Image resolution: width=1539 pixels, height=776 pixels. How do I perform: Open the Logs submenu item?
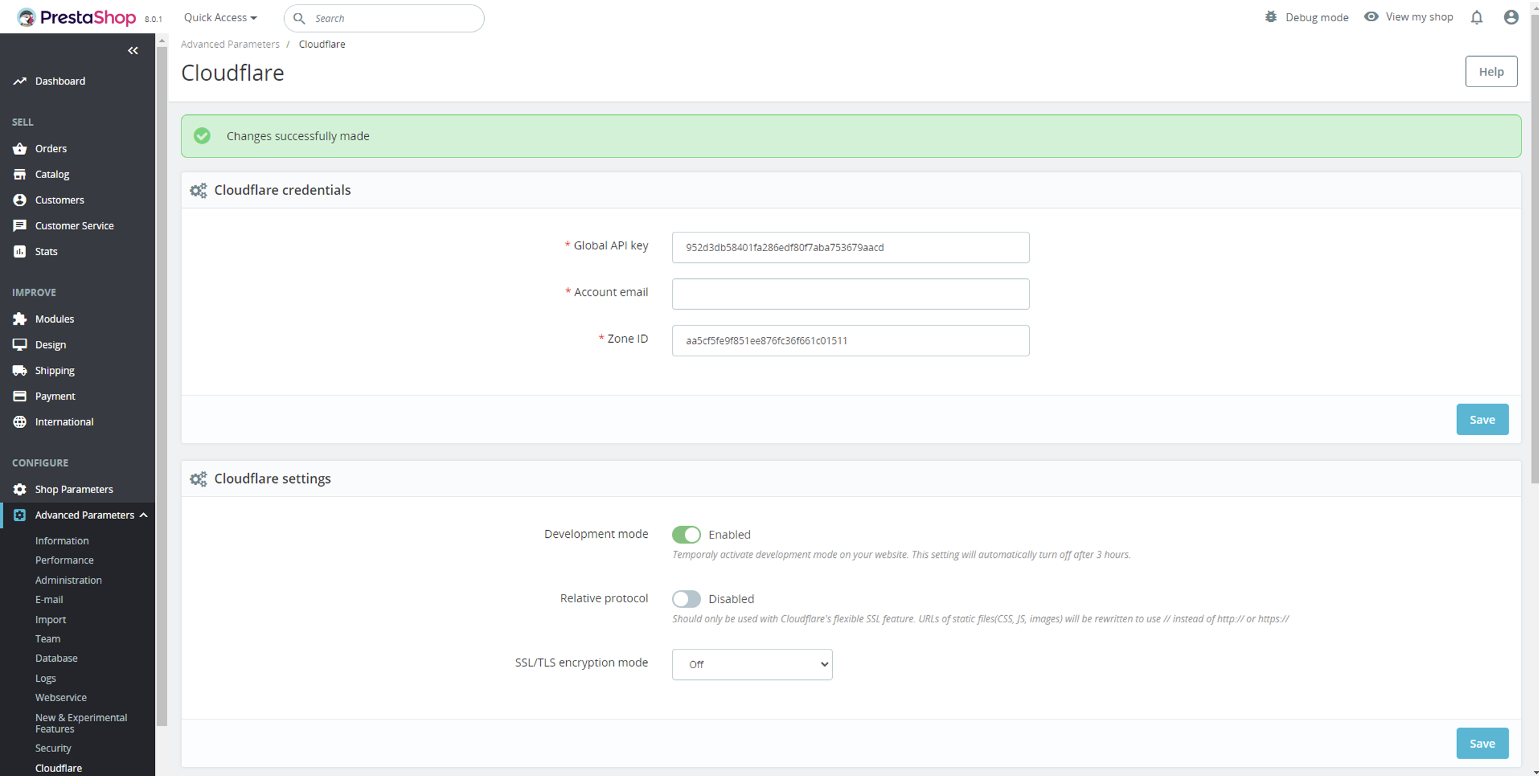[45, 678]
